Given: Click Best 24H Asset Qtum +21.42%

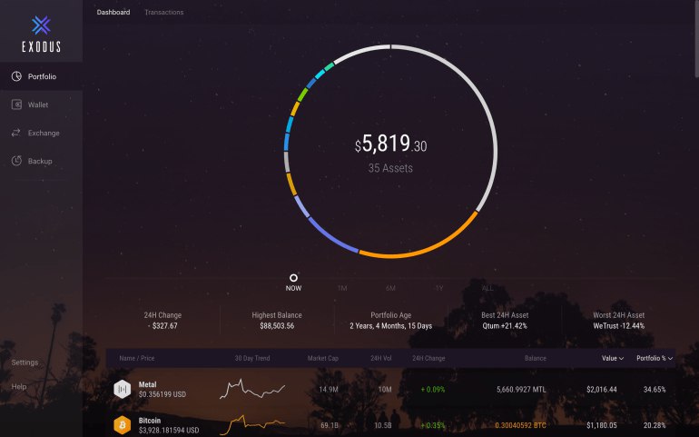Looking at the screenshot, I should [505, 321].
